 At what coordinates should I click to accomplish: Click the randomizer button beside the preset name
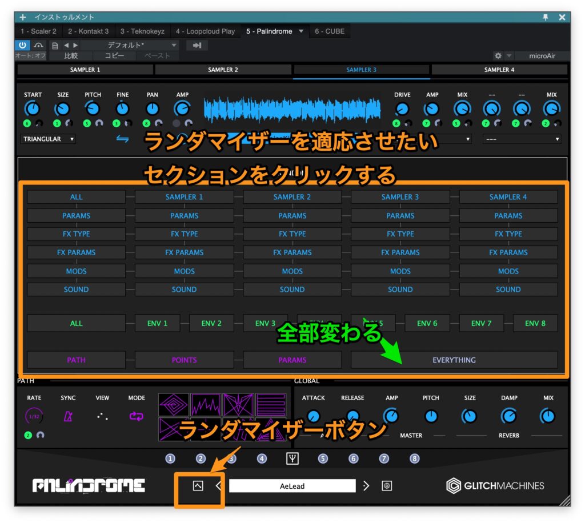click(x=198, y=486)
